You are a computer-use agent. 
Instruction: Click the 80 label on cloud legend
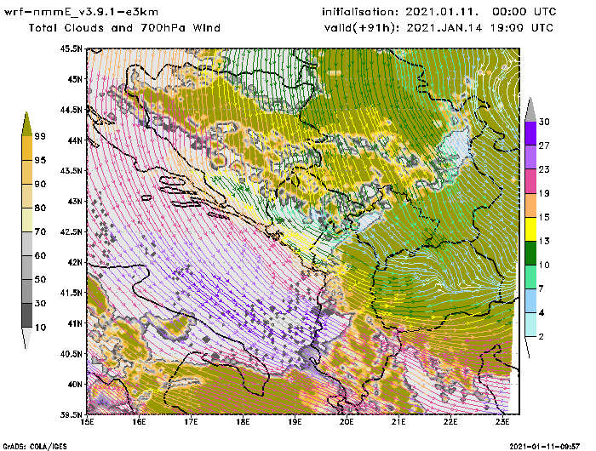click(x=40, y=208)
